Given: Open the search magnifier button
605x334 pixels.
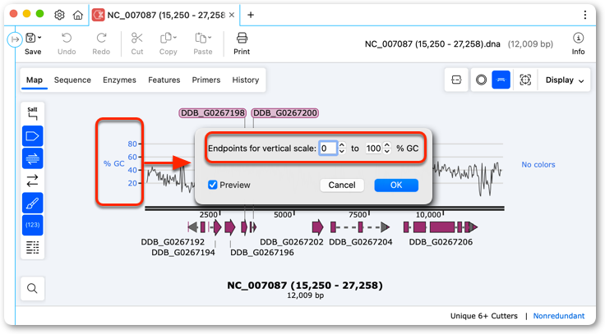Looking at the screenshot, I should click(x=32, y=288).
